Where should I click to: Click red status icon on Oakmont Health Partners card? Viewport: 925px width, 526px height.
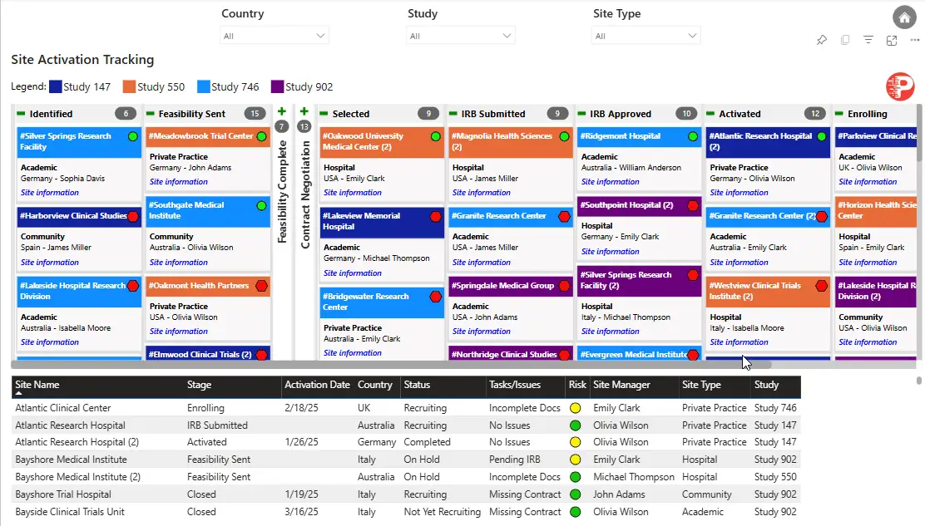click(261, 286)
